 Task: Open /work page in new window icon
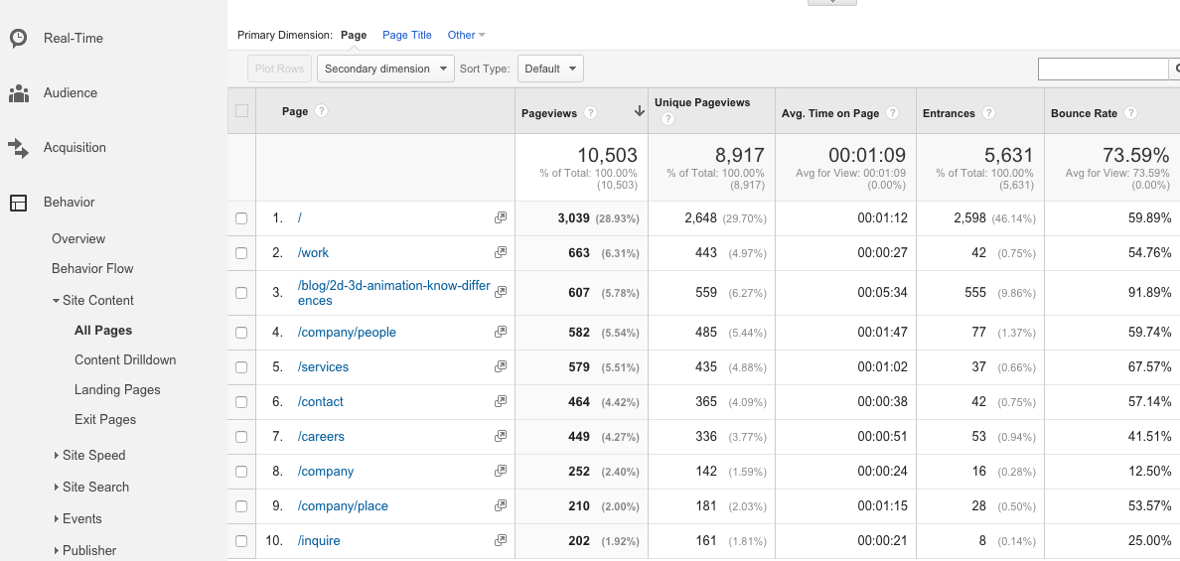click(501, 253)
